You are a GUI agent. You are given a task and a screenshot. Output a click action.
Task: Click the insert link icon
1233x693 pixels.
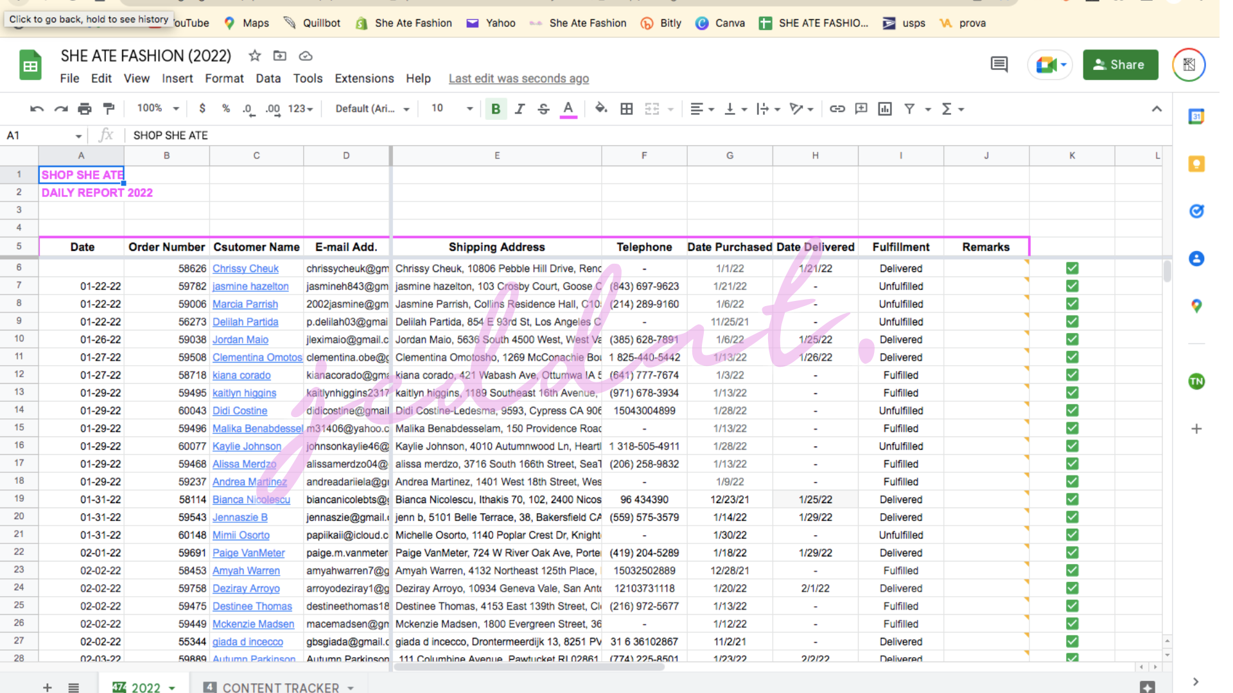(837, 108)
